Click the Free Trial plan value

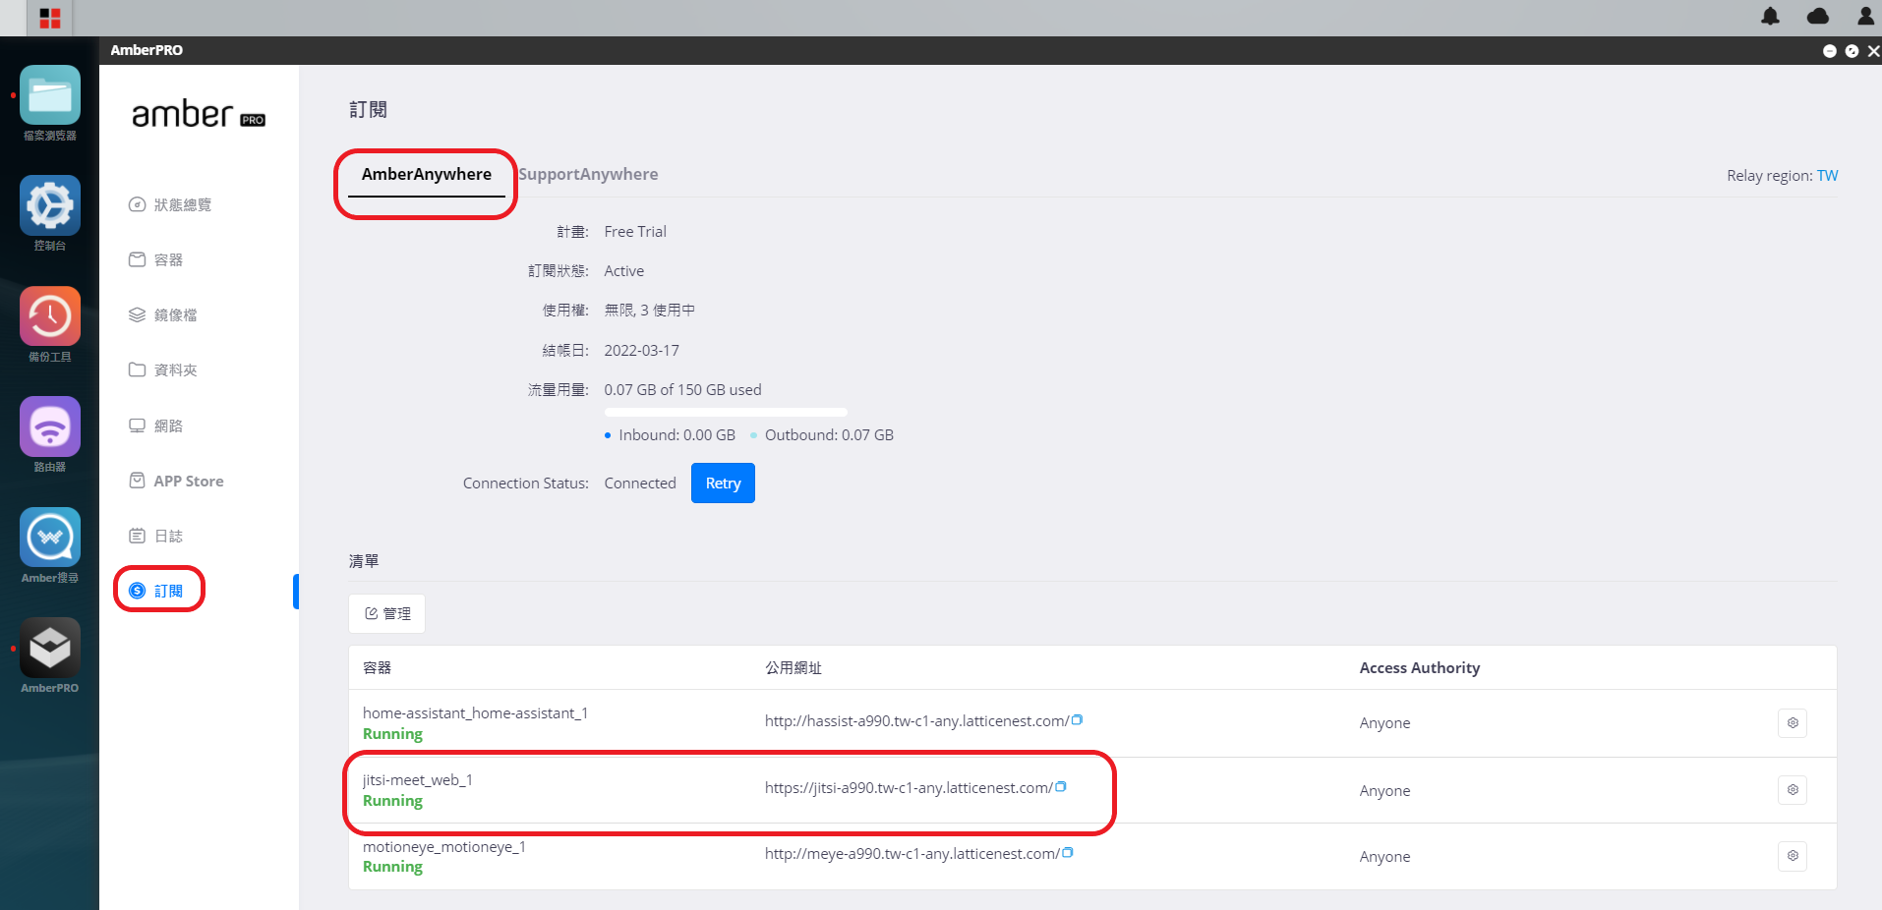[635, 232]
